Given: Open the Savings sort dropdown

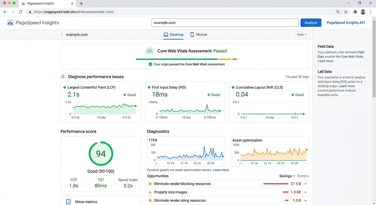Looking at the screenshot, I should (287, 176).
